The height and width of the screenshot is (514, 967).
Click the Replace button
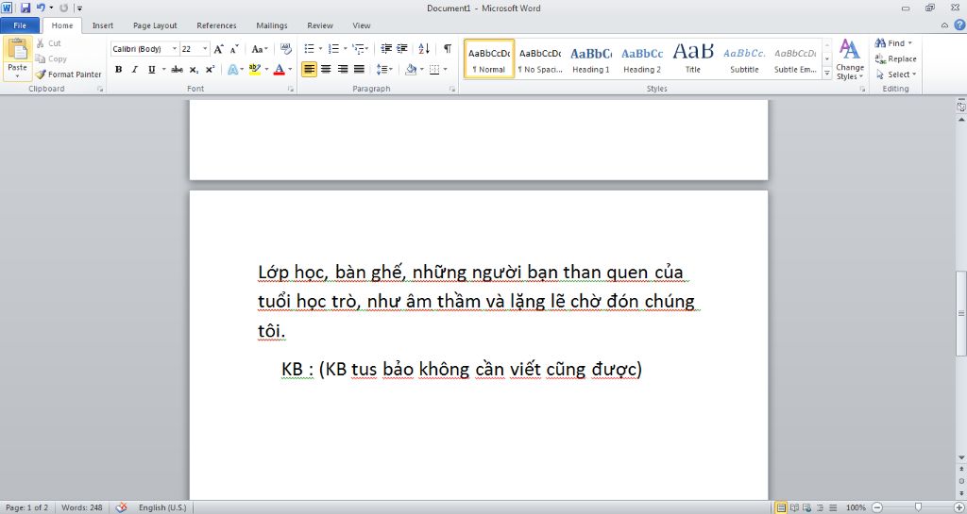pos(895,59)
